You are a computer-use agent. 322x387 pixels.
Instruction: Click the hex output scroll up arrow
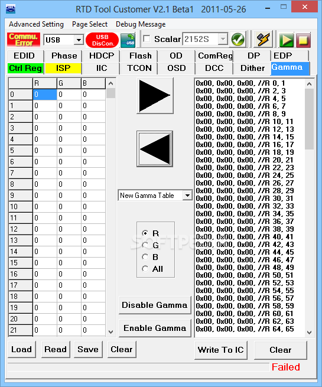pyautogui.click(x=309, y=84)
